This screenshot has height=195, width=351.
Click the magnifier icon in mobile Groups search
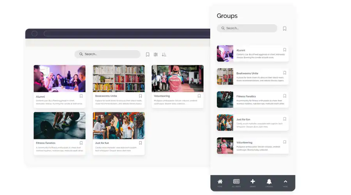click(223, 28)
